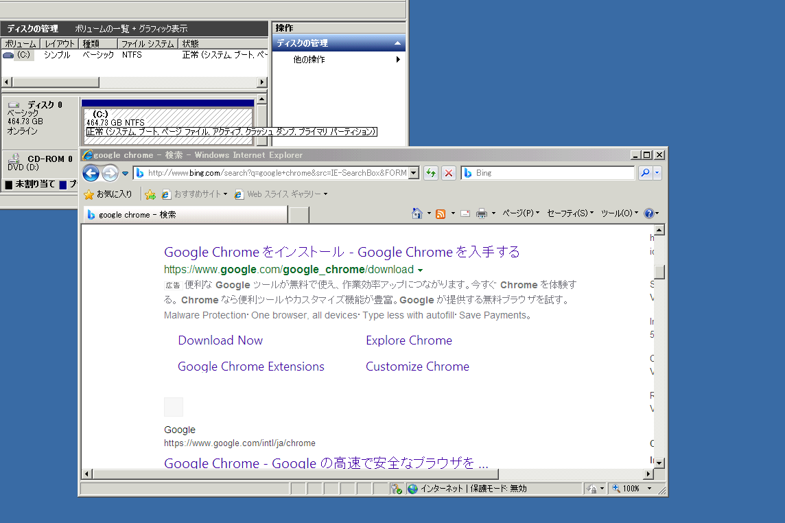Click the magnifier search button

tap(645, 173)
